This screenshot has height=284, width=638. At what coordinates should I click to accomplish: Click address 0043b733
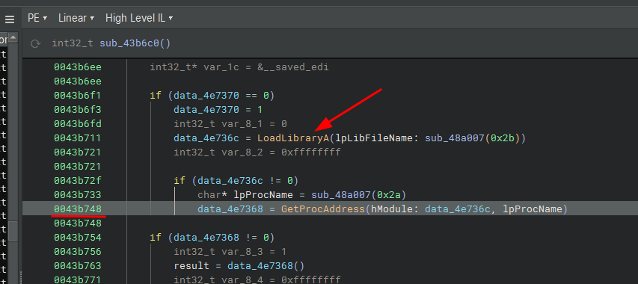click(77, 195)
